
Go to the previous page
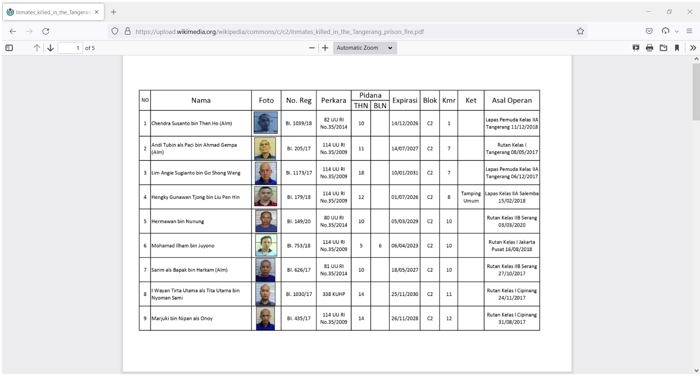click(37, 48)
